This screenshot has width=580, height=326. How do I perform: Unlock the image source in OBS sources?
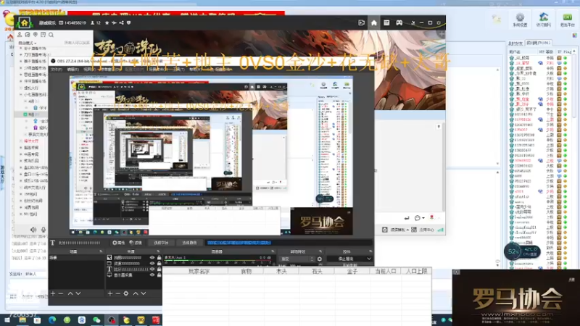point(159,258)
